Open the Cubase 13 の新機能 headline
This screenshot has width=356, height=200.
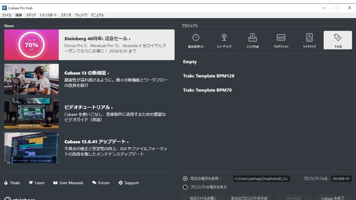87,73
